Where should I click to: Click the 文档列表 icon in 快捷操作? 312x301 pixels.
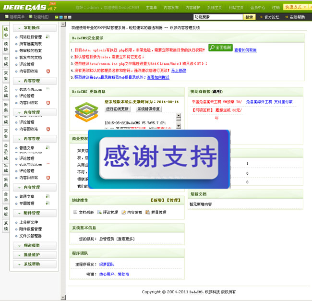coord(75,212)
